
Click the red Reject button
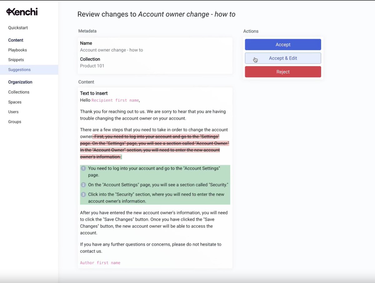point(283,72)
